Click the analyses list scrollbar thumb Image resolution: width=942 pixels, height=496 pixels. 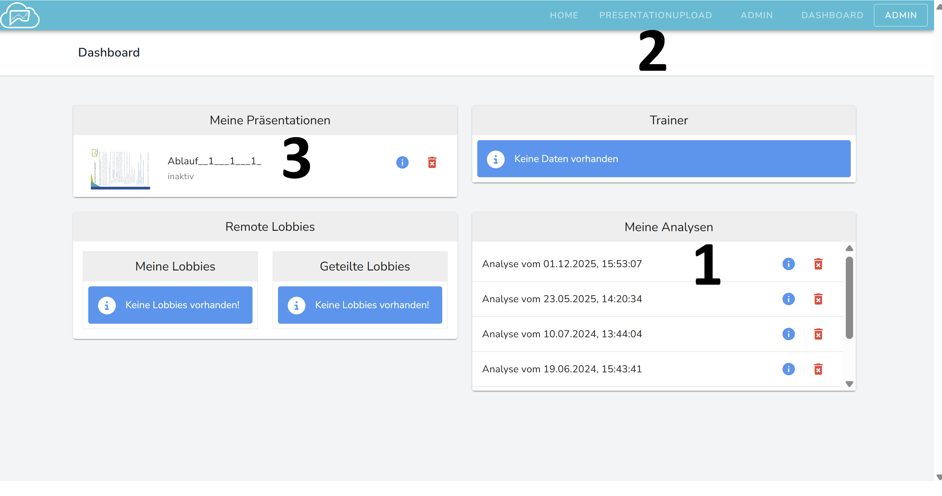[x=849, y=297]
